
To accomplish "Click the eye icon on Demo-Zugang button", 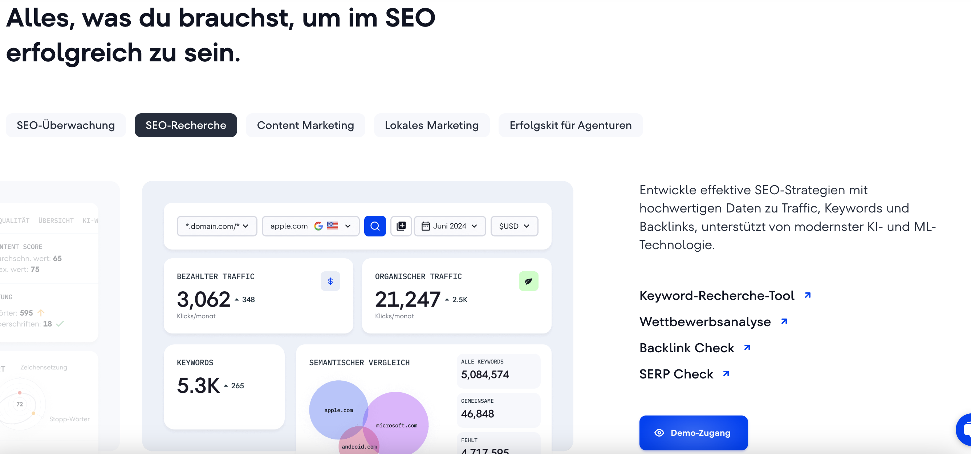I will 659,433.
